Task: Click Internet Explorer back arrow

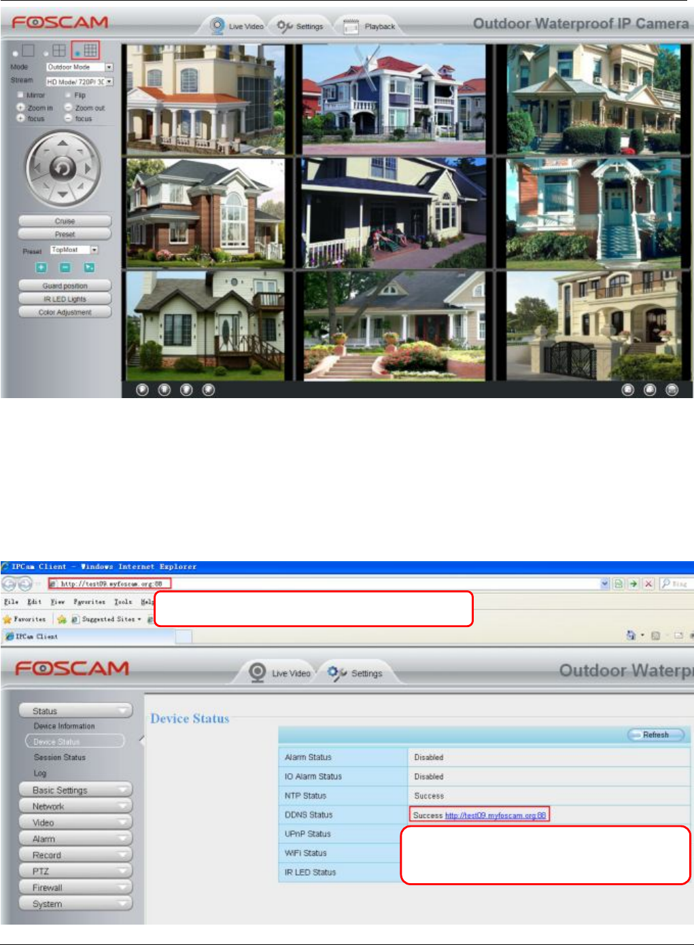Action: (x=10, y=584)
